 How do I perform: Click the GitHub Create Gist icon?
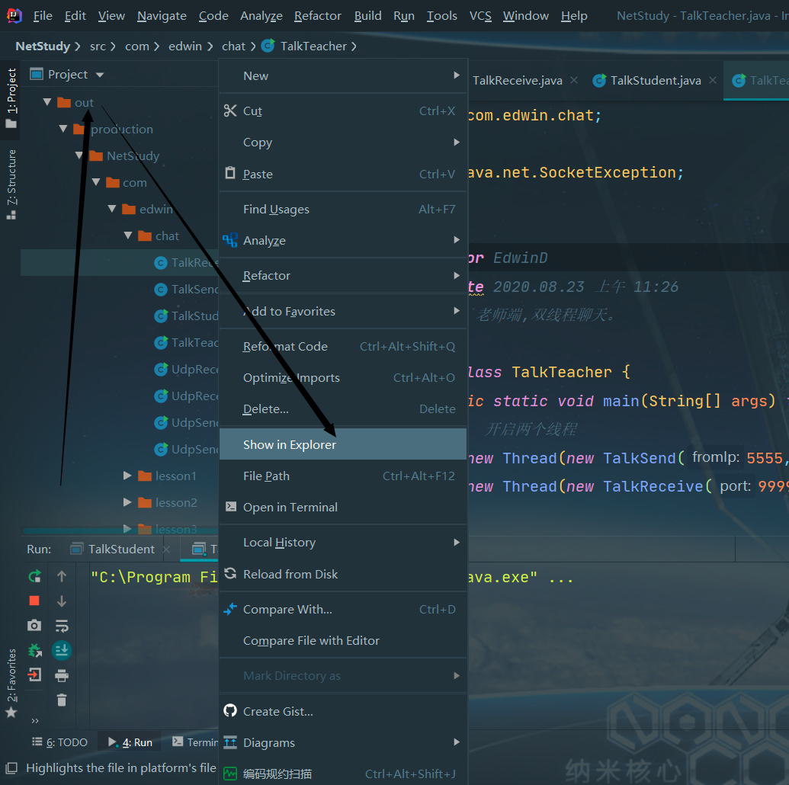pyautogui.click(x=230, y=710)
